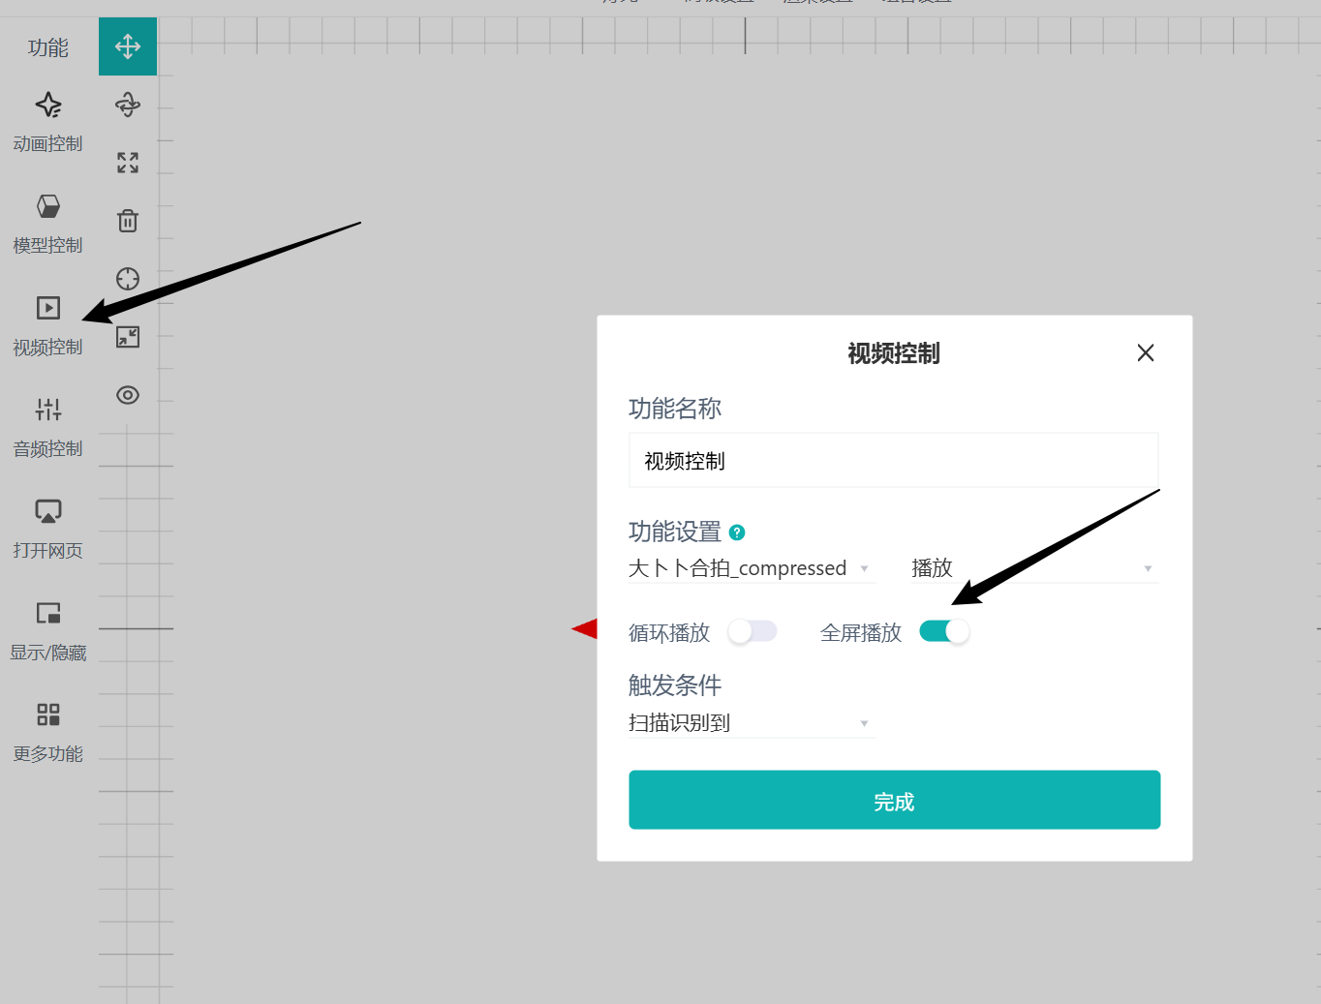Image resolution: width=1321 pixels, height=1004 pixels.
Task: Click the trash delete icon in the toolbar
Action: (127, 221)
